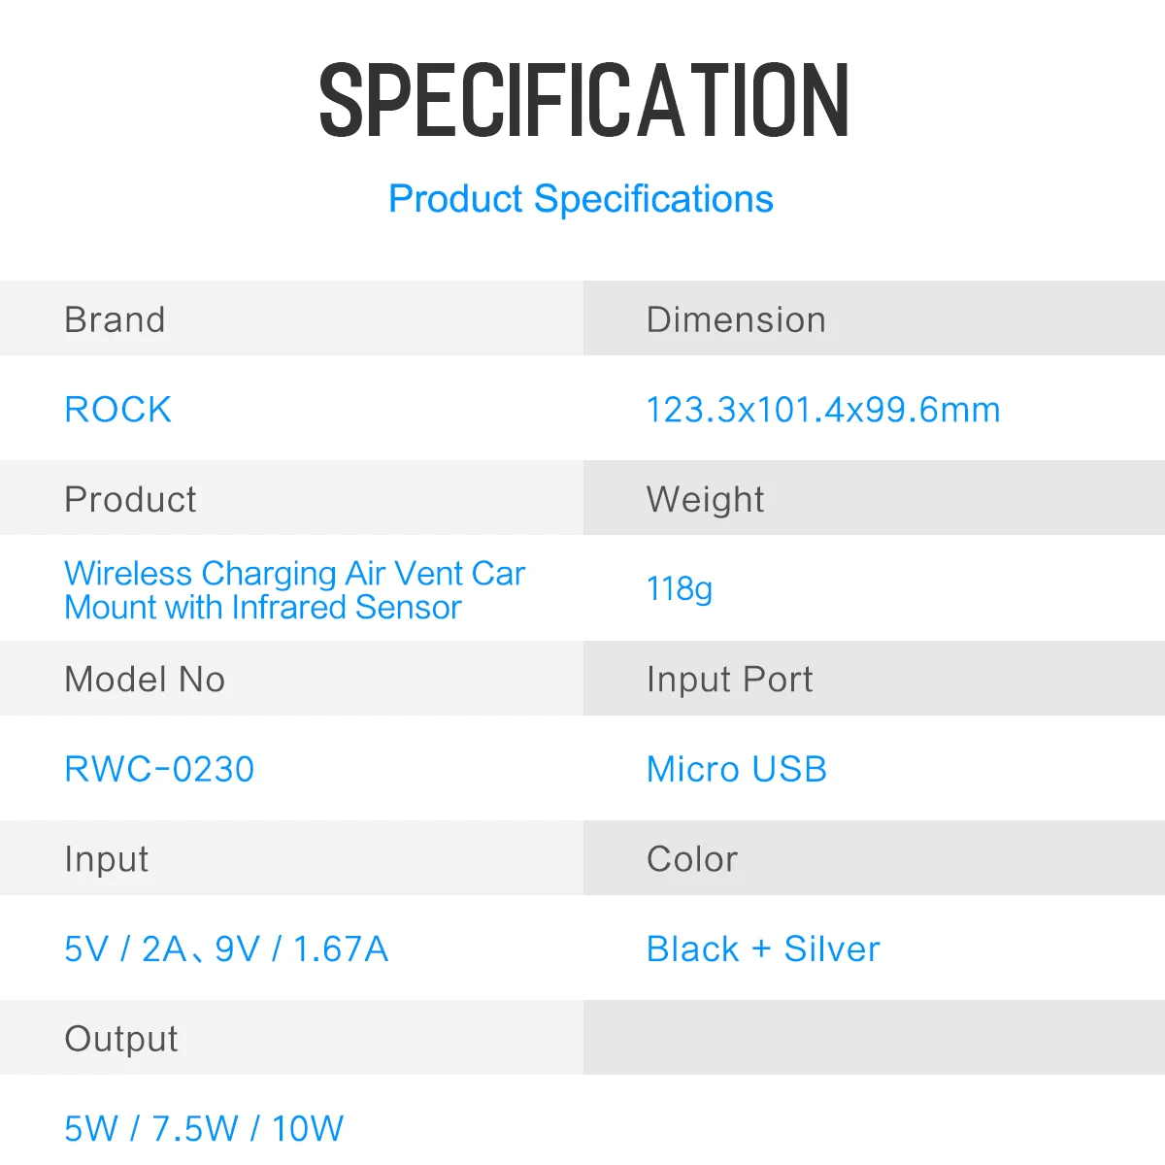Click the Micro USB value
This screenshot has height=1165, width=1165.
737,769
